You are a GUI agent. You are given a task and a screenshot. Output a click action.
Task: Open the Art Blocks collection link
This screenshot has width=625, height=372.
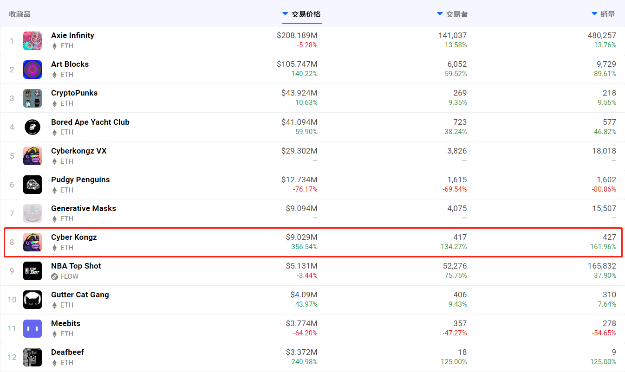(70, 64)
